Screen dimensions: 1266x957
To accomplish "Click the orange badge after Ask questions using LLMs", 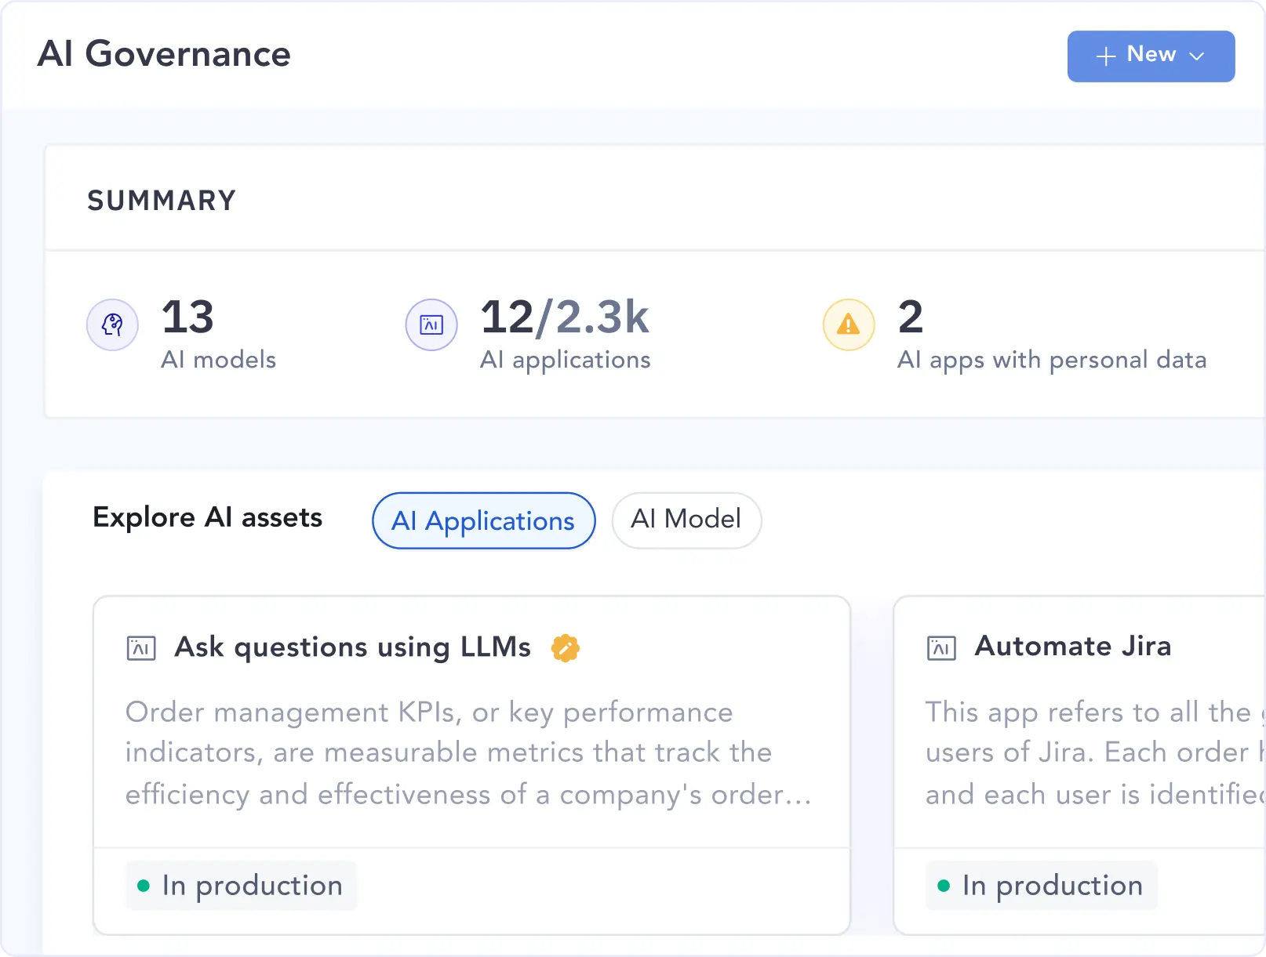I will (x=565, y=648).
